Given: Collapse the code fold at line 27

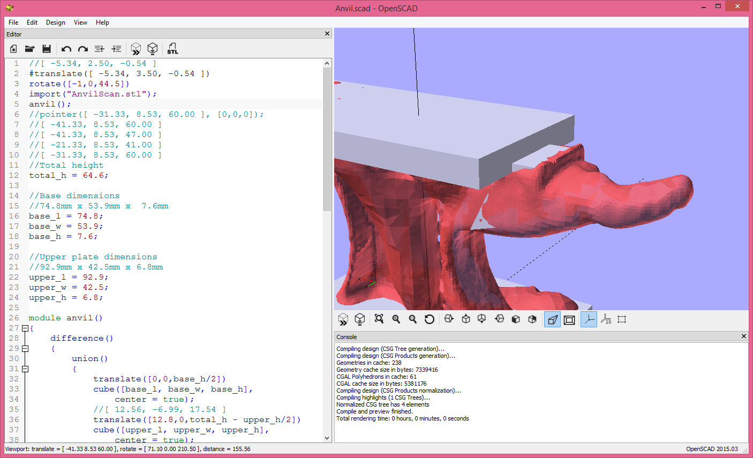Looking at the screenshot, I should click(25, 328).
